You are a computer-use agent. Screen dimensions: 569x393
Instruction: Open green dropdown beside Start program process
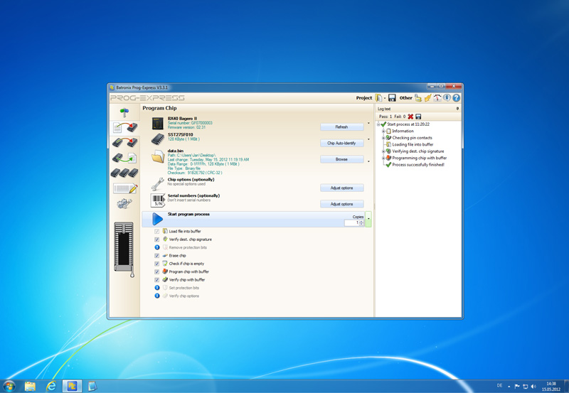point(368,219)
